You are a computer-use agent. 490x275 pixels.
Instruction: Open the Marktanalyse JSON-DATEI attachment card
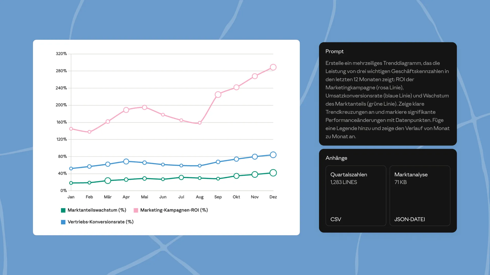(420, 196)
